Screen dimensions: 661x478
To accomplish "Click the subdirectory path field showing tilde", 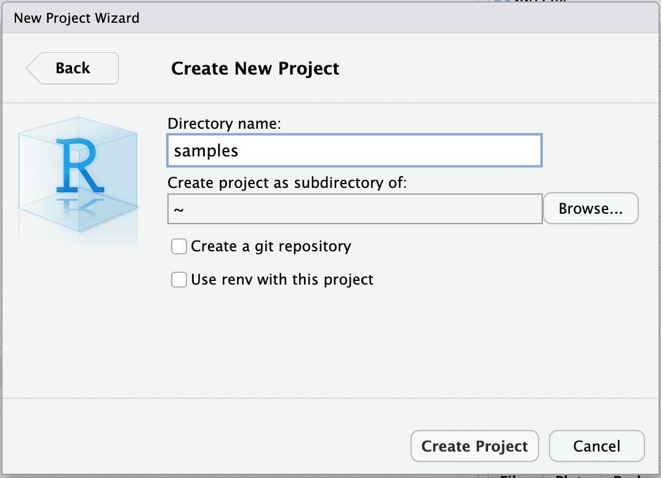I will point(354,209).
